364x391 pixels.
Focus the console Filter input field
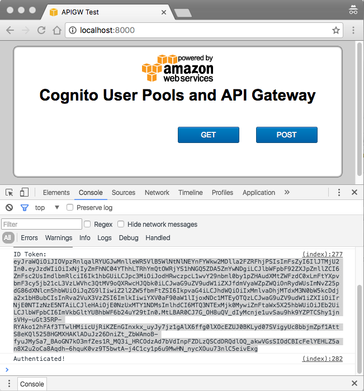(42, 224)
